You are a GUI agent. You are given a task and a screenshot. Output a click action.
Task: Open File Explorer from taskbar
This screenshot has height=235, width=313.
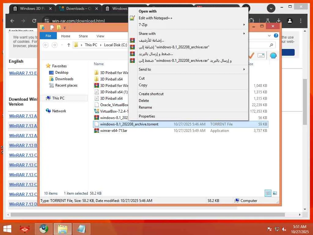[x=62, y=229]
